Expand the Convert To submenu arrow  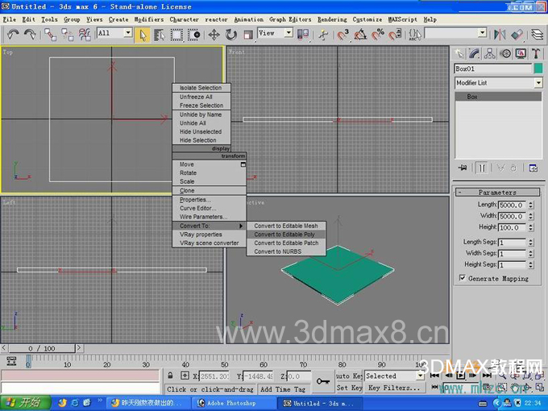pyautogui.click(x=241, y=226)
